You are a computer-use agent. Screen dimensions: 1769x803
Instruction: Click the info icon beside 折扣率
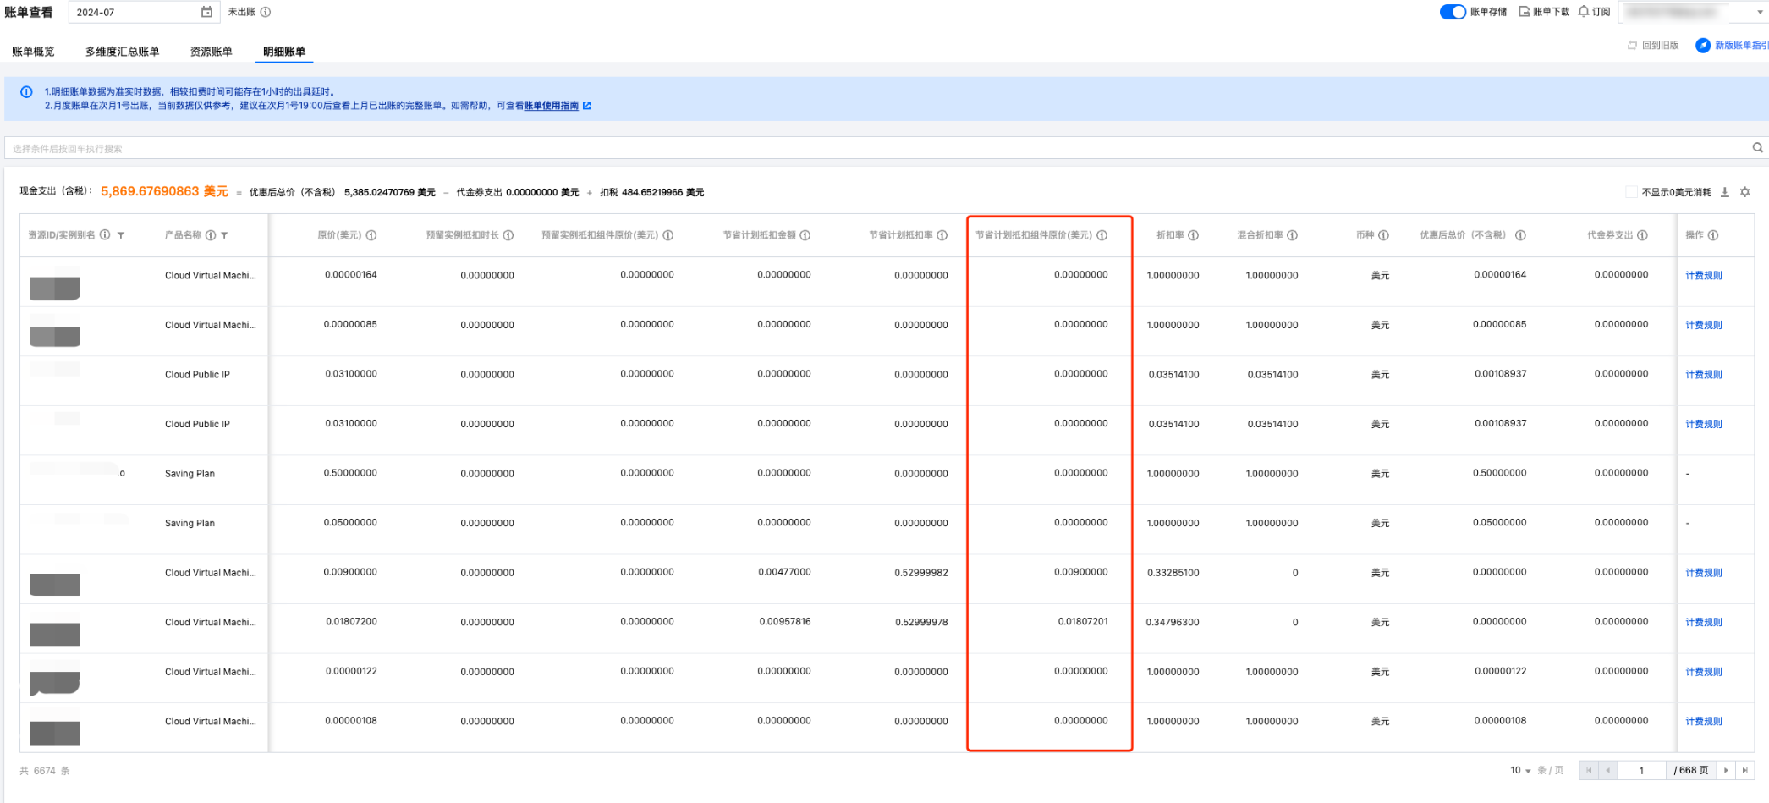(x=1194, y=235)
